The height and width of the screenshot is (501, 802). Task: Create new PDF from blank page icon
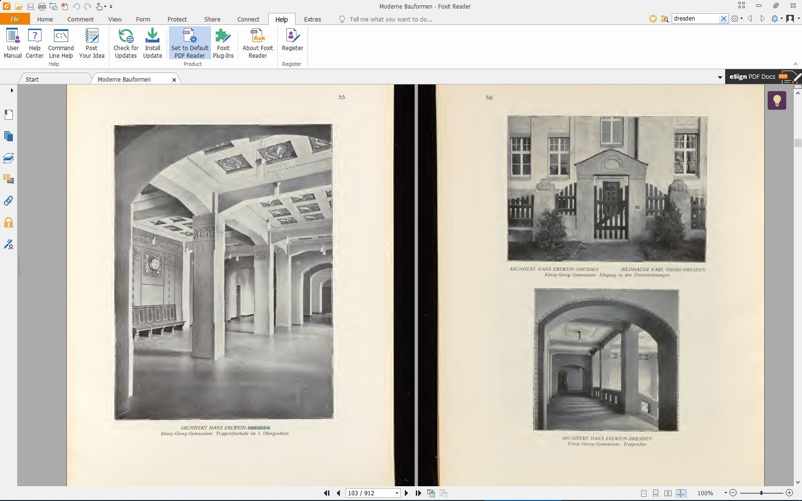tap(64, 7)
